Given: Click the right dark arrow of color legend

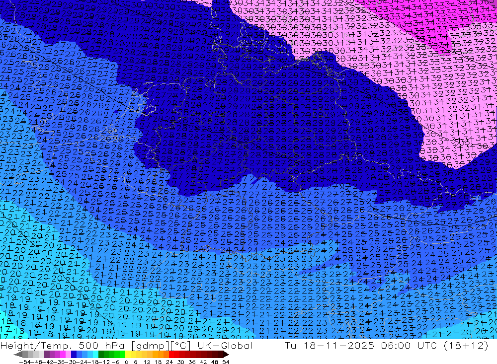Looking at the screenshot, I should [x=226, y=354].
